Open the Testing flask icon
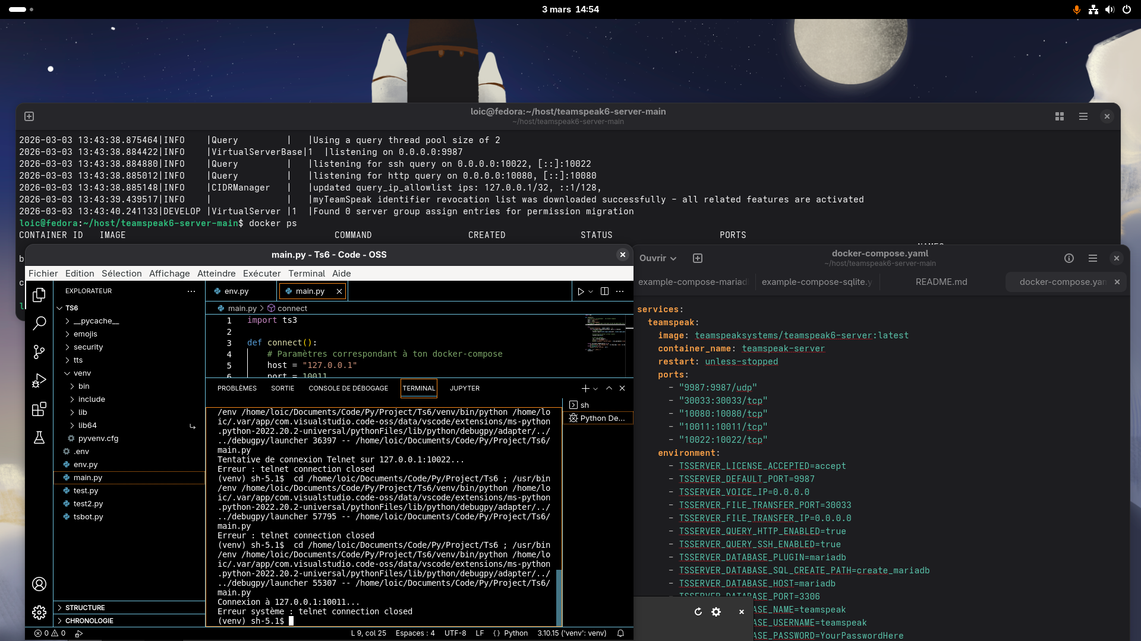 point(39,437)
